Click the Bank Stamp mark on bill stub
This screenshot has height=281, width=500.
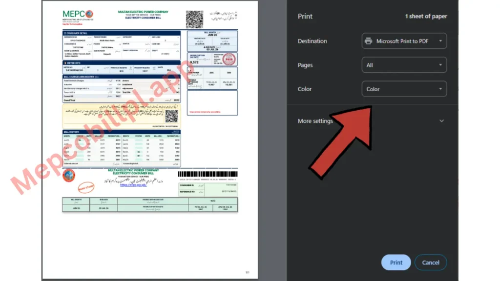[x=86, y=187]
